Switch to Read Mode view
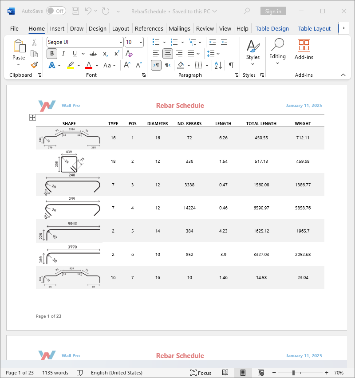 225,373
